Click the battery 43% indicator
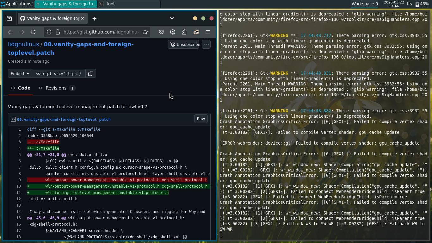This screenshot has height=243, width=432. (422, 4)
